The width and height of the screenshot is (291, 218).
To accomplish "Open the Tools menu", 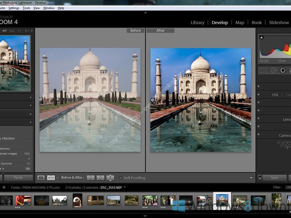I will tap(26, 8).
